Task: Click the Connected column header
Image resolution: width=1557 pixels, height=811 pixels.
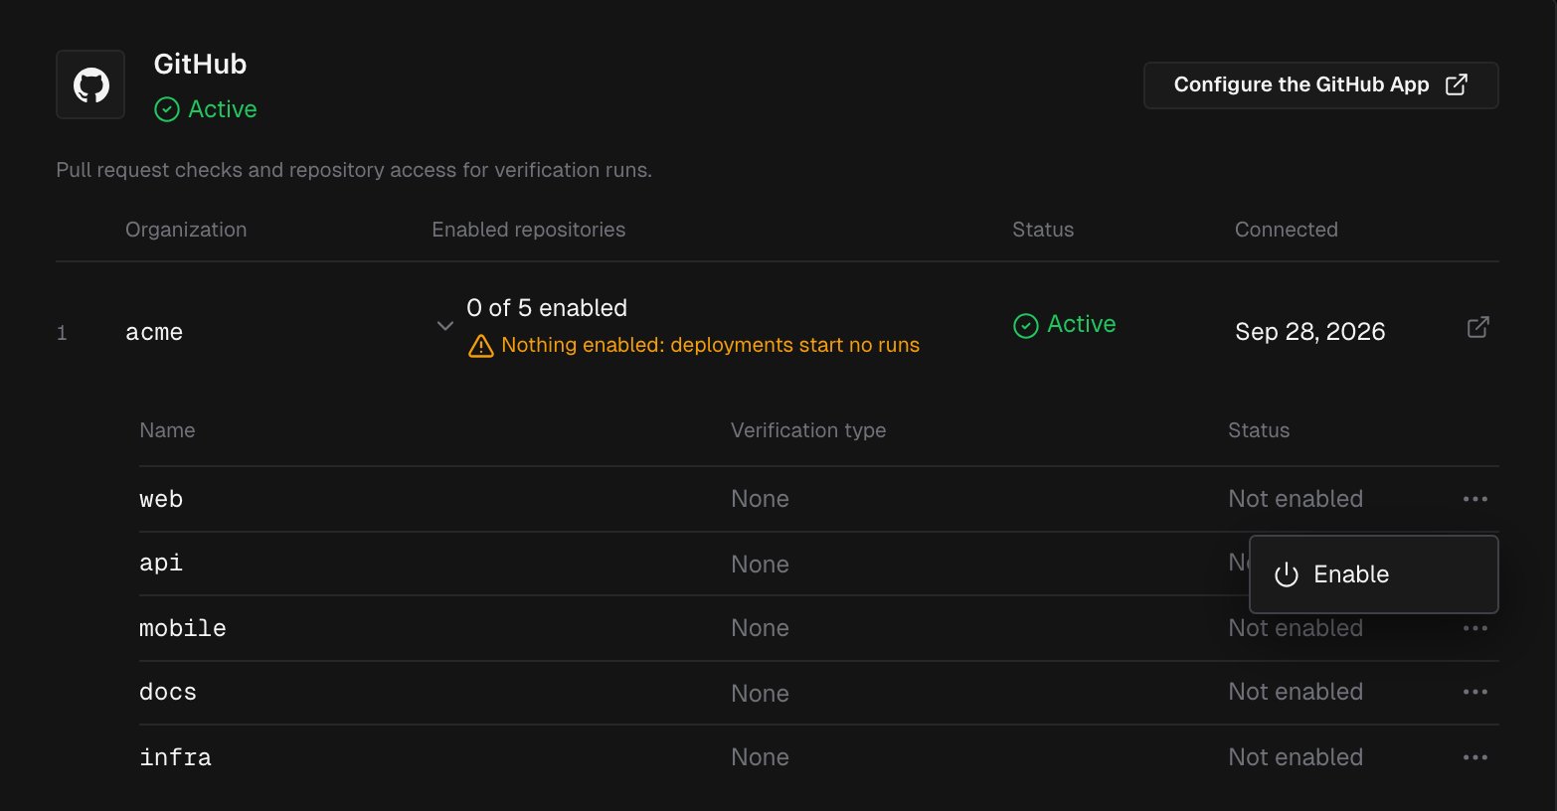Action: pyautogui.click(x=1287, y=230)
